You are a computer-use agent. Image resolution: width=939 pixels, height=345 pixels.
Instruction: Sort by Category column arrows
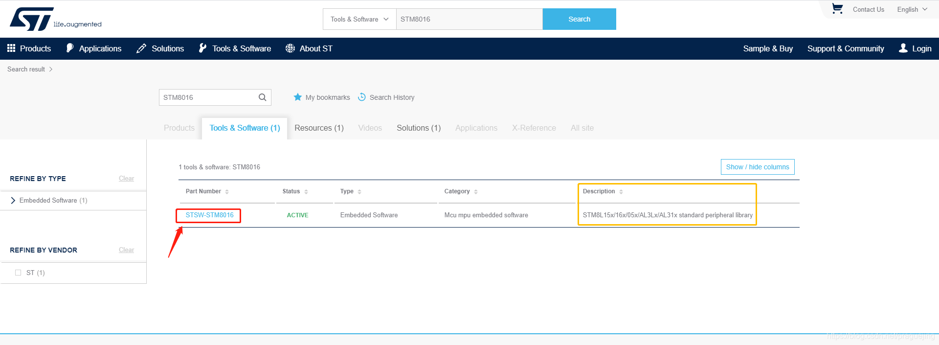point(476,192)
